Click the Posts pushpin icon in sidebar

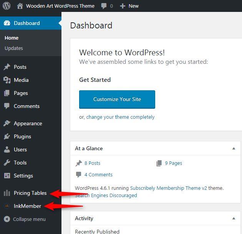click(x=7, y=67)
